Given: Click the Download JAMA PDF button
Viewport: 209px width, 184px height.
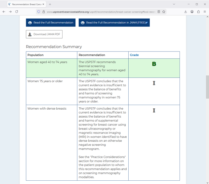Looking at the screenshot, I should pyautogui.click(x=44, y=34).
